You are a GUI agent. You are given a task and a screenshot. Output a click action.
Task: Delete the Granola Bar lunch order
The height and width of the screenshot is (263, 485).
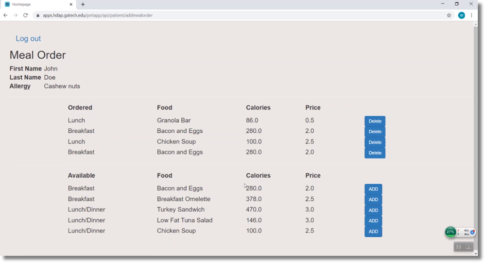[x=375, y=121]
